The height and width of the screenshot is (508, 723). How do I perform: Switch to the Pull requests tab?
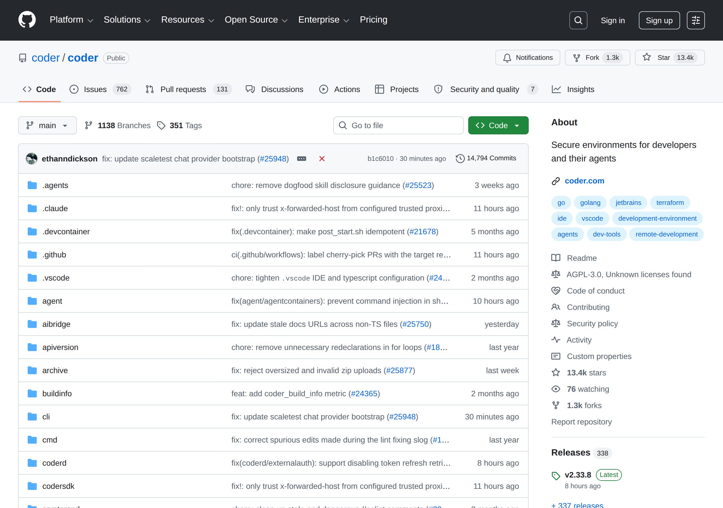coord(188,89)
